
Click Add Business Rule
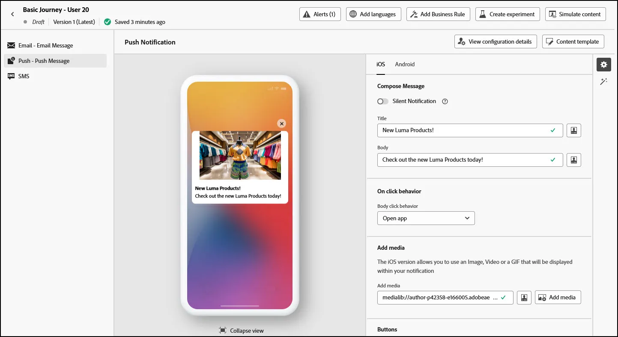tap(438, 14)
